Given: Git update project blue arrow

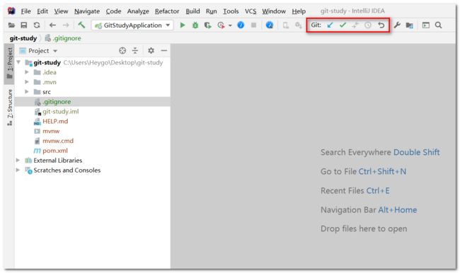Looking at the screenshot, I should (330, 25).
